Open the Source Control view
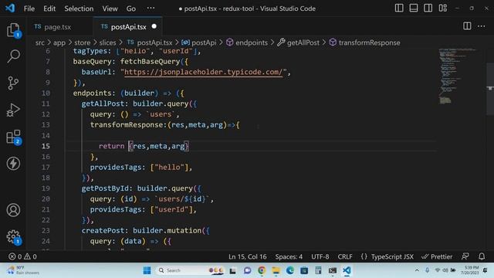 pos(13,83)
